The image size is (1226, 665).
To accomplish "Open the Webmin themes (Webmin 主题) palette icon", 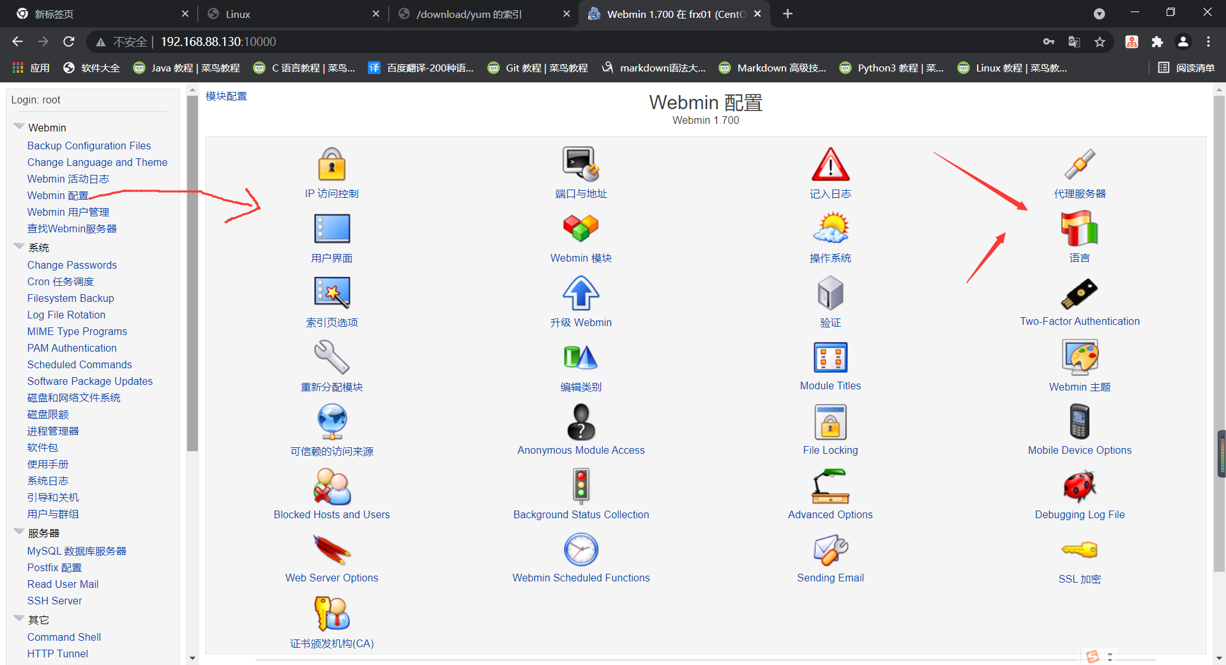I will pos(1080,357).
